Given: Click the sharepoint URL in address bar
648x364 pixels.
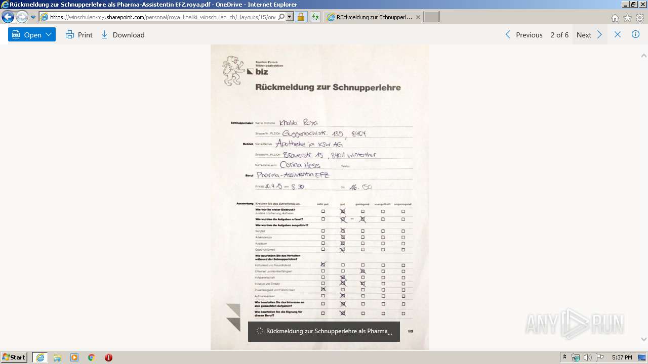Looking at the screenshot, I should point(163,17).
